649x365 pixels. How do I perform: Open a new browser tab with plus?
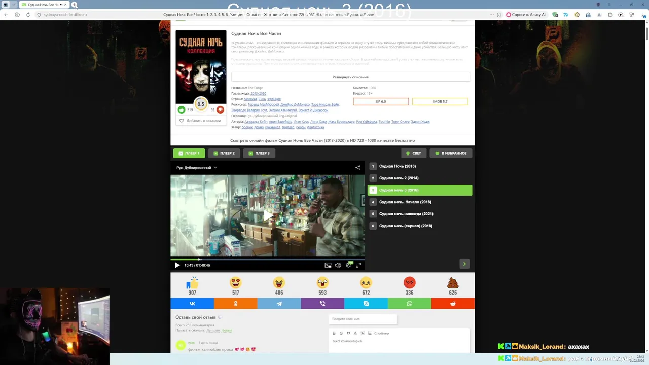(x=75, y=5)
